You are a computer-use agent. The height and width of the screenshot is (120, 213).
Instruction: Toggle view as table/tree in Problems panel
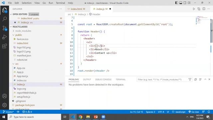[x=200, y=79]
